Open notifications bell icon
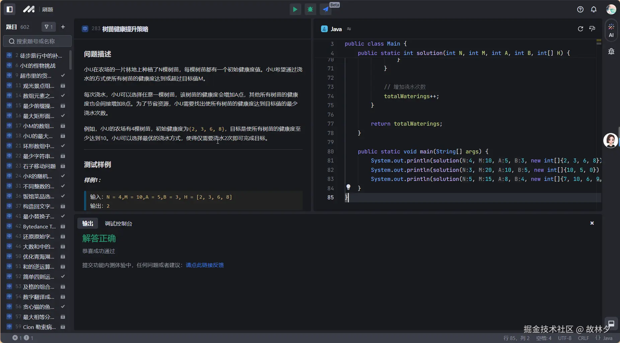Viewport: 620px width, 343px height. [594, 9]
